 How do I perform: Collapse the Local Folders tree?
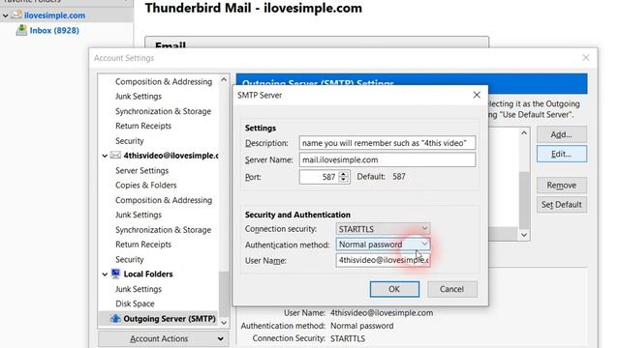click(x=105, y=275)
